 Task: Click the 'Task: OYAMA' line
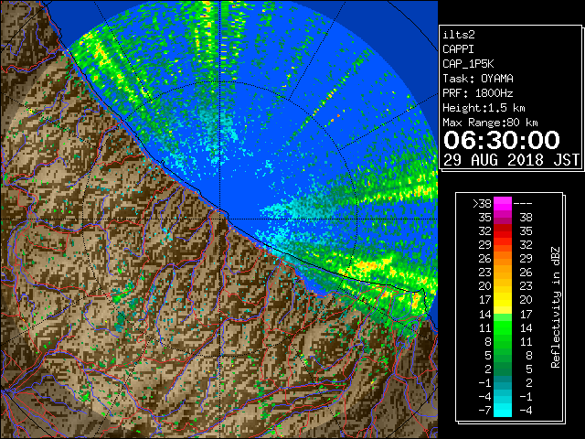(x=478, y=79)
